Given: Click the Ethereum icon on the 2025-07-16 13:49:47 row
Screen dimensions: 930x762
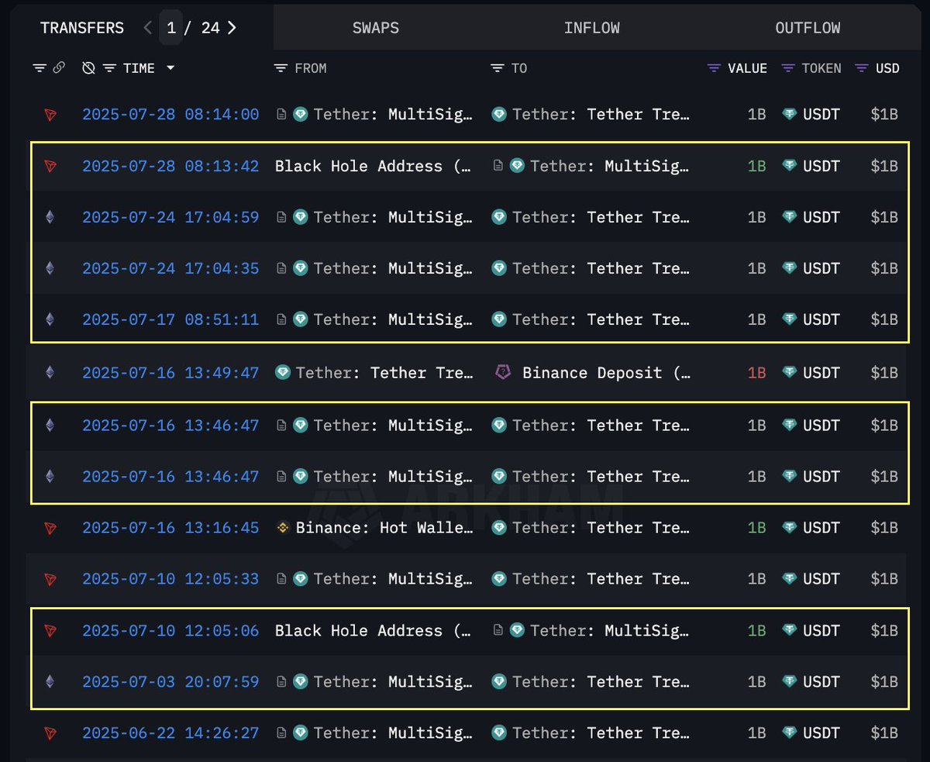Looking at the screenshot, I should point(50,373).
